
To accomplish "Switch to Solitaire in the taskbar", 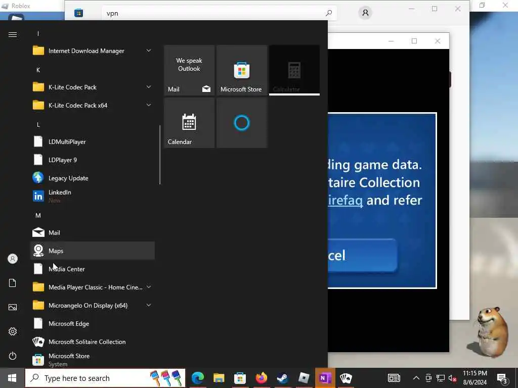I will [346, 378].
